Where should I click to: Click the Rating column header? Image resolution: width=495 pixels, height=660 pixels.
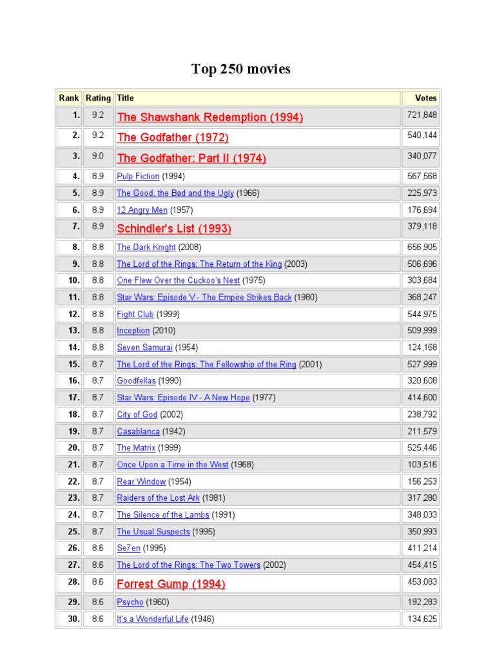click(98, 98)
